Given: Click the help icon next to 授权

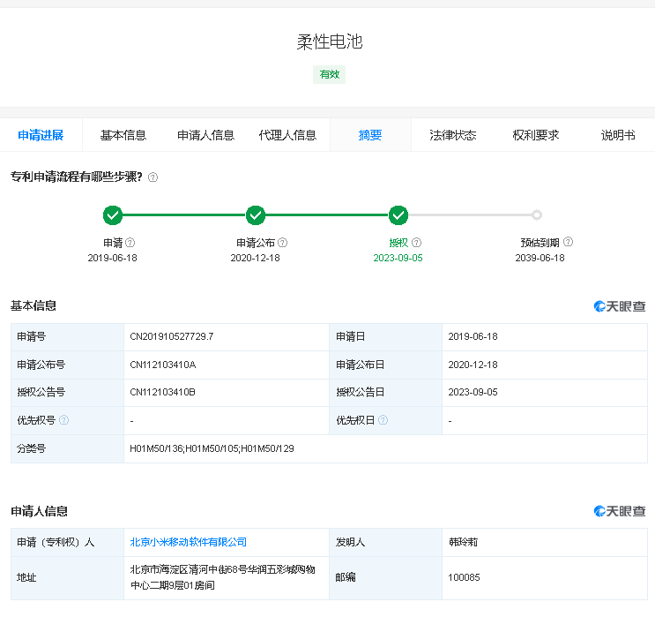Looking at the screenshot, I should [416, 243].
